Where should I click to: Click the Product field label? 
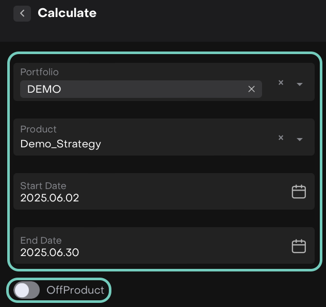38,129
